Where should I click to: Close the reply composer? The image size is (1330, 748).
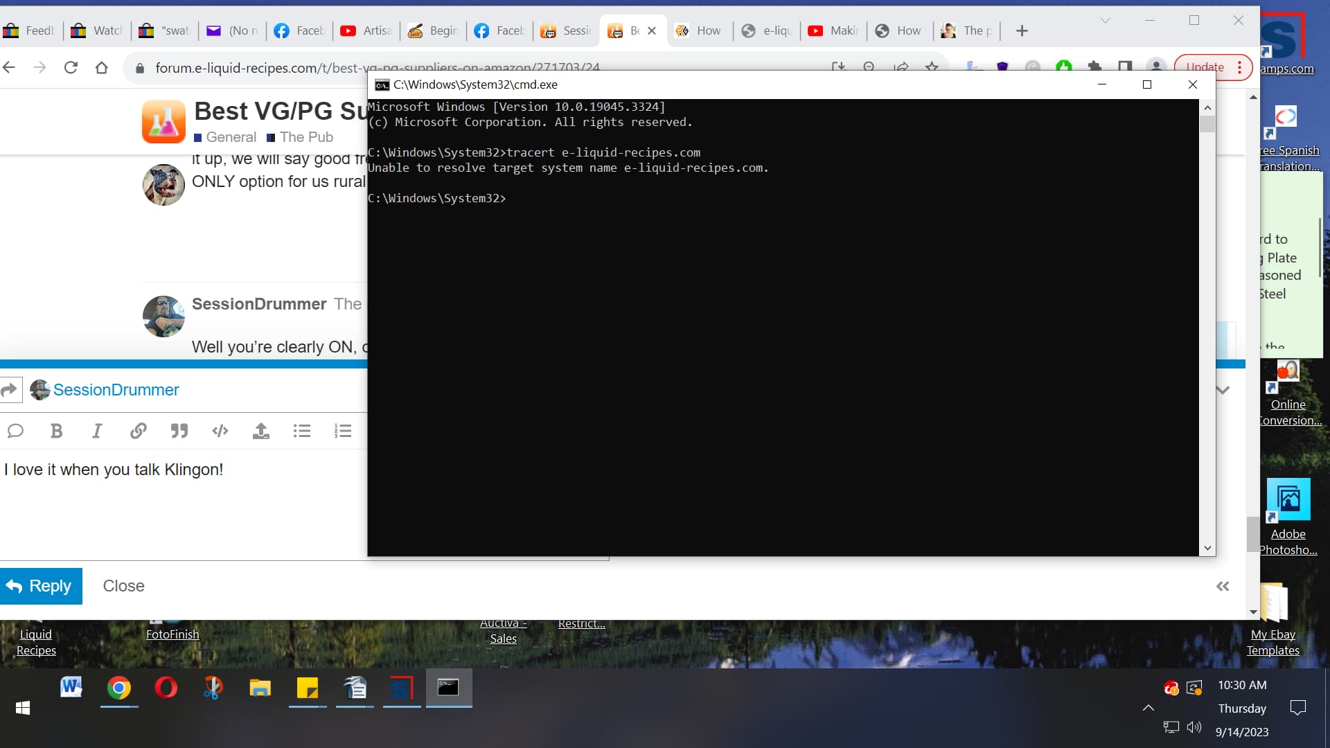coord(123,586)
